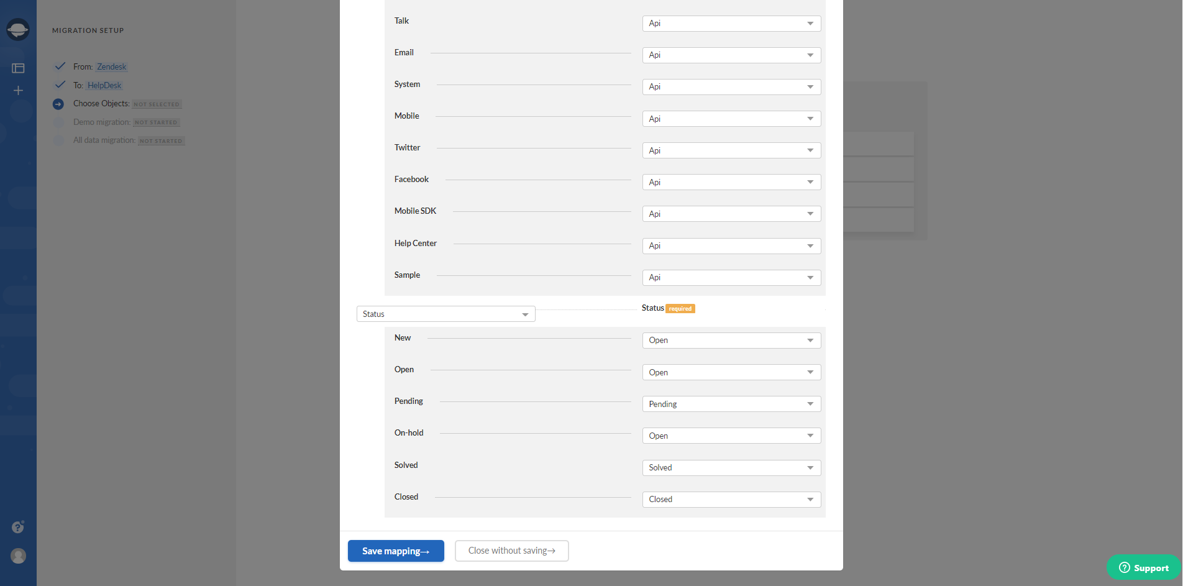The width and height of the screenshot is (1183, 586).
Task: Click the checkmark beside the From step
Action: pos(60,65)
